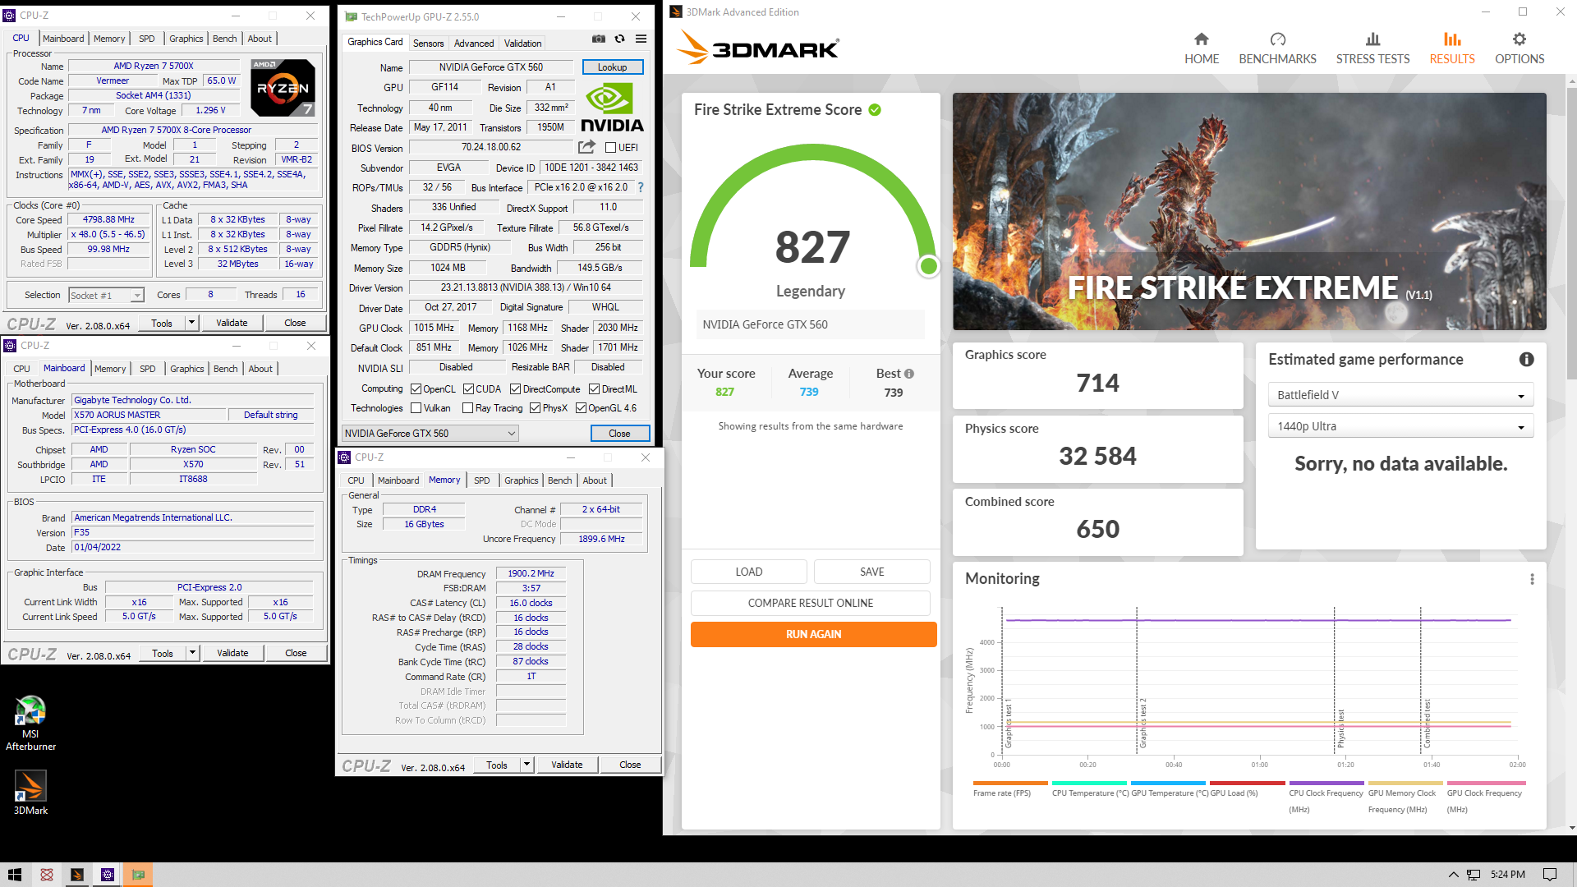
Task: Open 3DMark Options gear
Action: [x=1520, y=39]
